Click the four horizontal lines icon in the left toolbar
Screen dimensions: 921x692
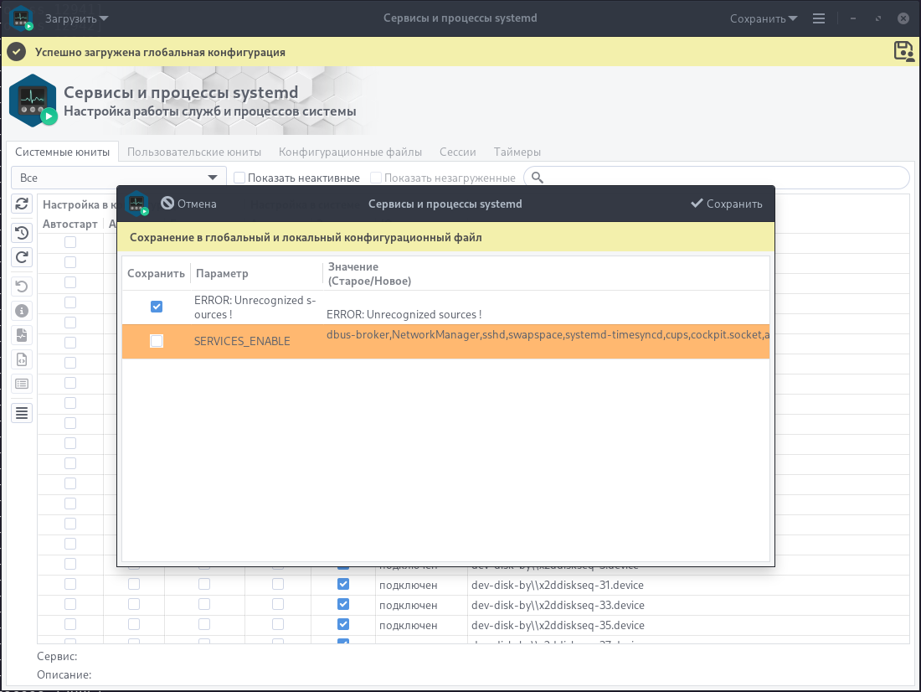[x=22, y=413]
